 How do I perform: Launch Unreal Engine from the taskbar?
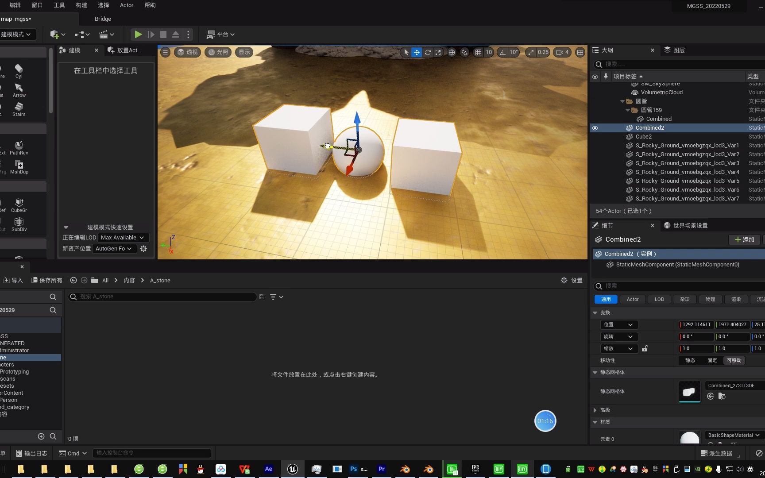click(x=292, y=469)
